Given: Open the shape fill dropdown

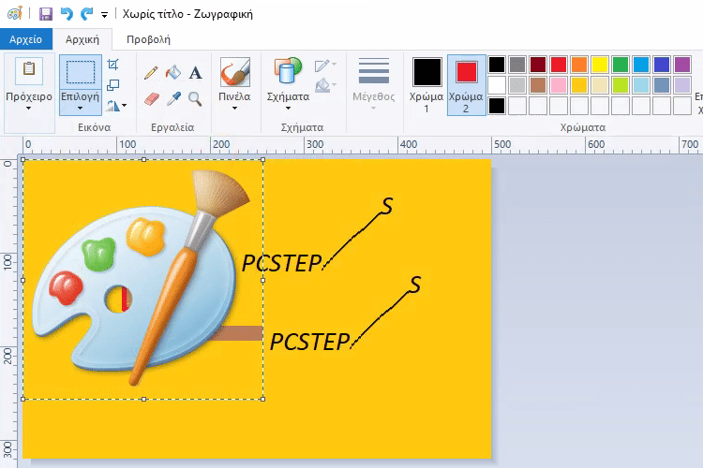Looking at the screenshot, I should click(x=325, y=85).
